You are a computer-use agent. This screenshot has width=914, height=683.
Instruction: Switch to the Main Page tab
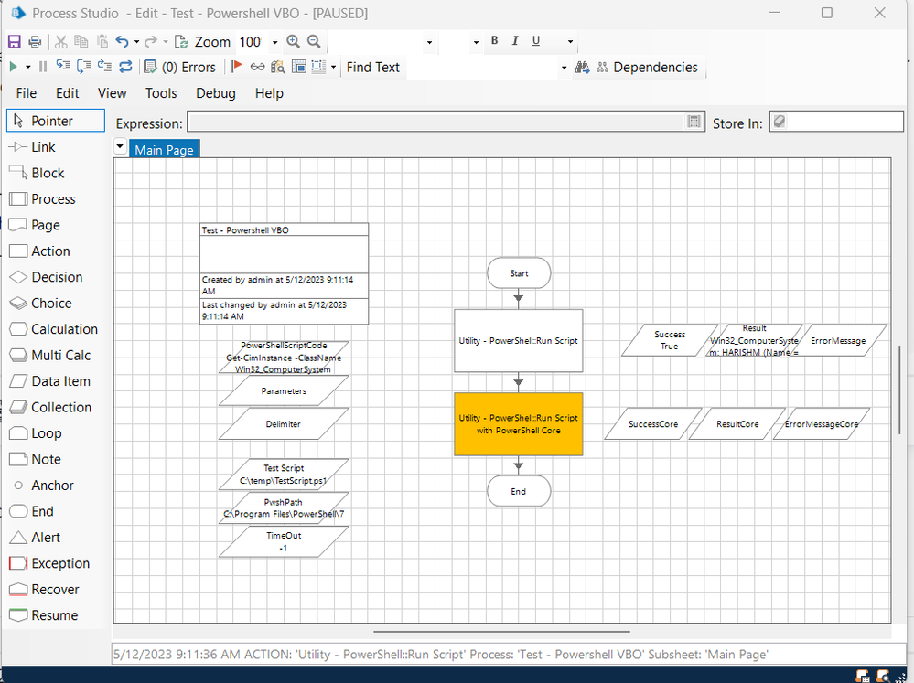165,149
